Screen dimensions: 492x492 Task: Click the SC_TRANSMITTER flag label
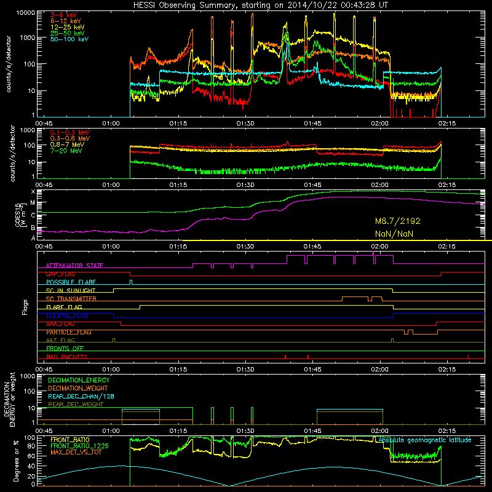point(71,299)
